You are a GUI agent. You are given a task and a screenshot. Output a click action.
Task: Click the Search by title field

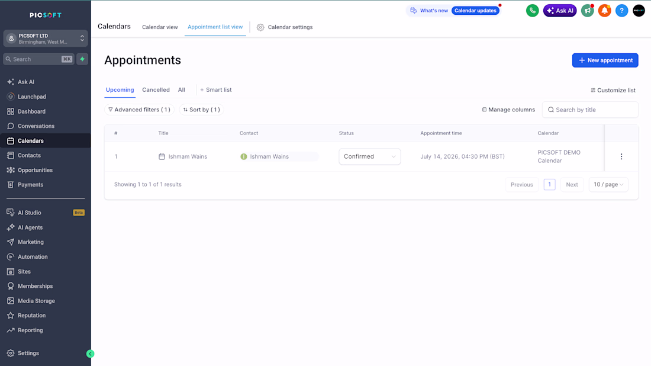[590, 110]
